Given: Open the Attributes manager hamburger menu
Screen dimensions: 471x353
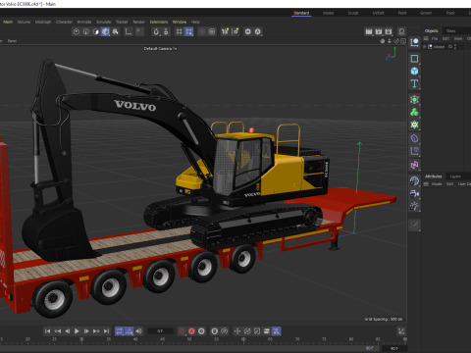Looking at the screenshot, I should coord(426,184).
